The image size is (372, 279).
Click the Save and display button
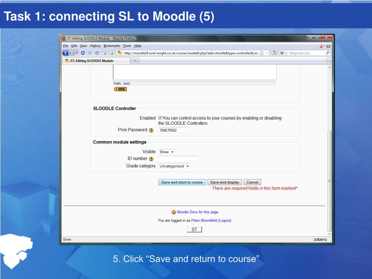(225, 182)
